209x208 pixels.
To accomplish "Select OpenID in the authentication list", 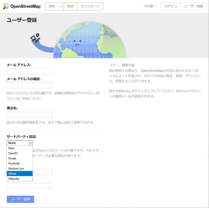I will click(x=20, y=153).
